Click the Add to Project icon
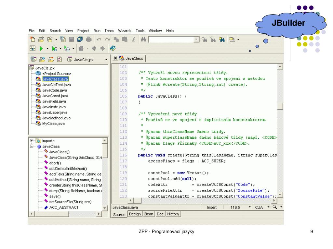This screenshot has height=249, width=333. (42, 60)
